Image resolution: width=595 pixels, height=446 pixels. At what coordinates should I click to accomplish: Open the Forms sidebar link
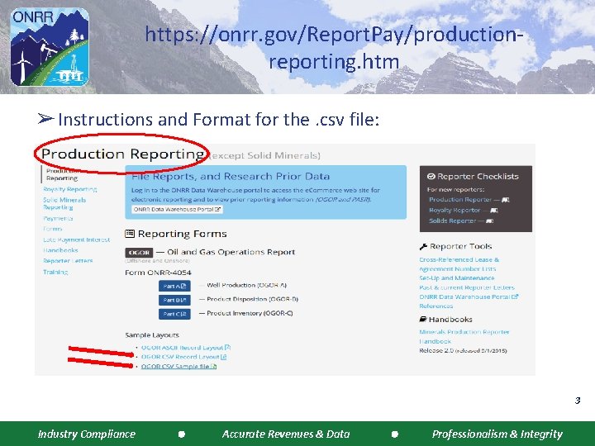53,229
